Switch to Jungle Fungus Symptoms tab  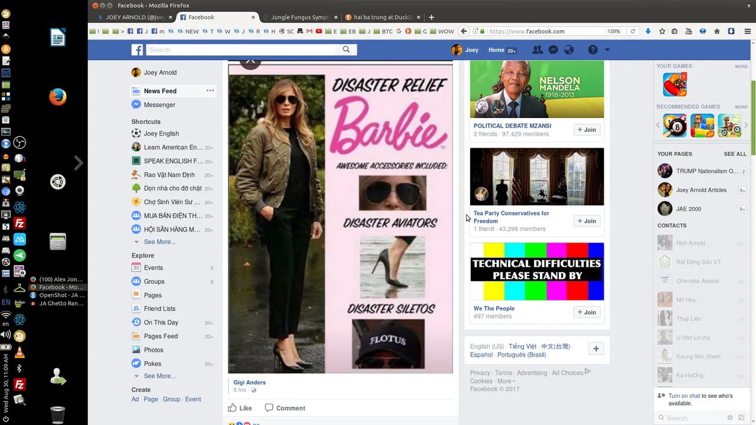click(x=299, y=17)
